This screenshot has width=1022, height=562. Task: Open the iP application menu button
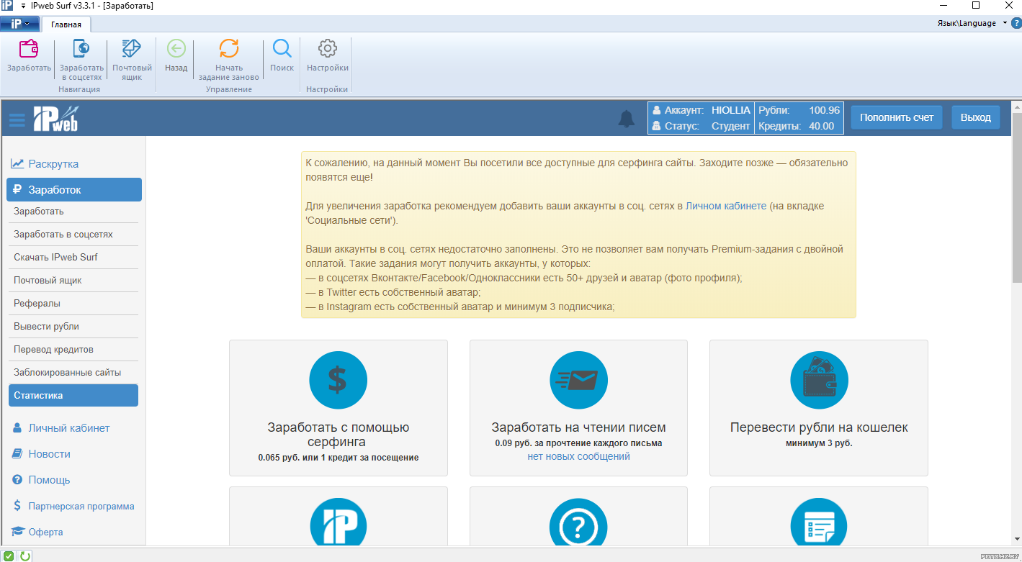pyautogui.click(x=19, y=24)
